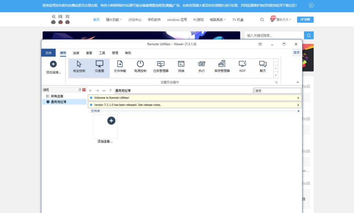
Task: Select General address book in the tree
Action: click(x=64, y=102)
